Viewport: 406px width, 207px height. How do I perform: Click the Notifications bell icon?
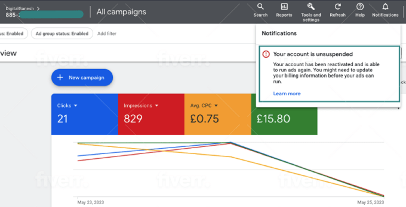point(385,7)
